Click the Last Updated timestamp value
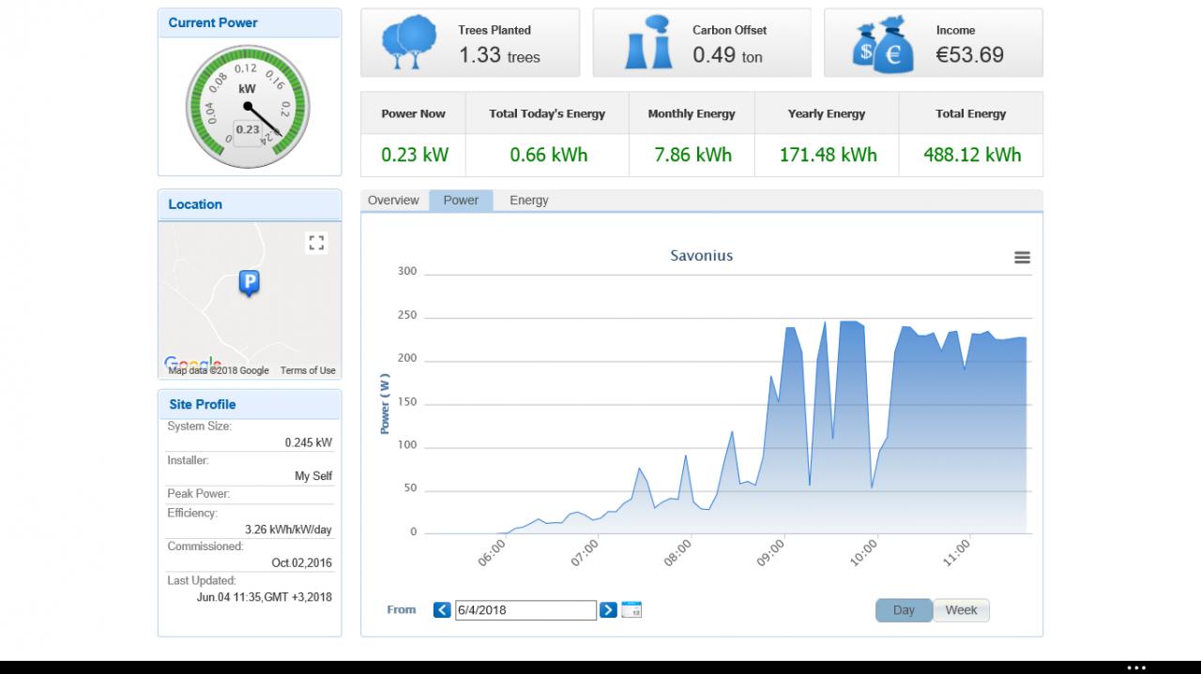 click(265, 597)
